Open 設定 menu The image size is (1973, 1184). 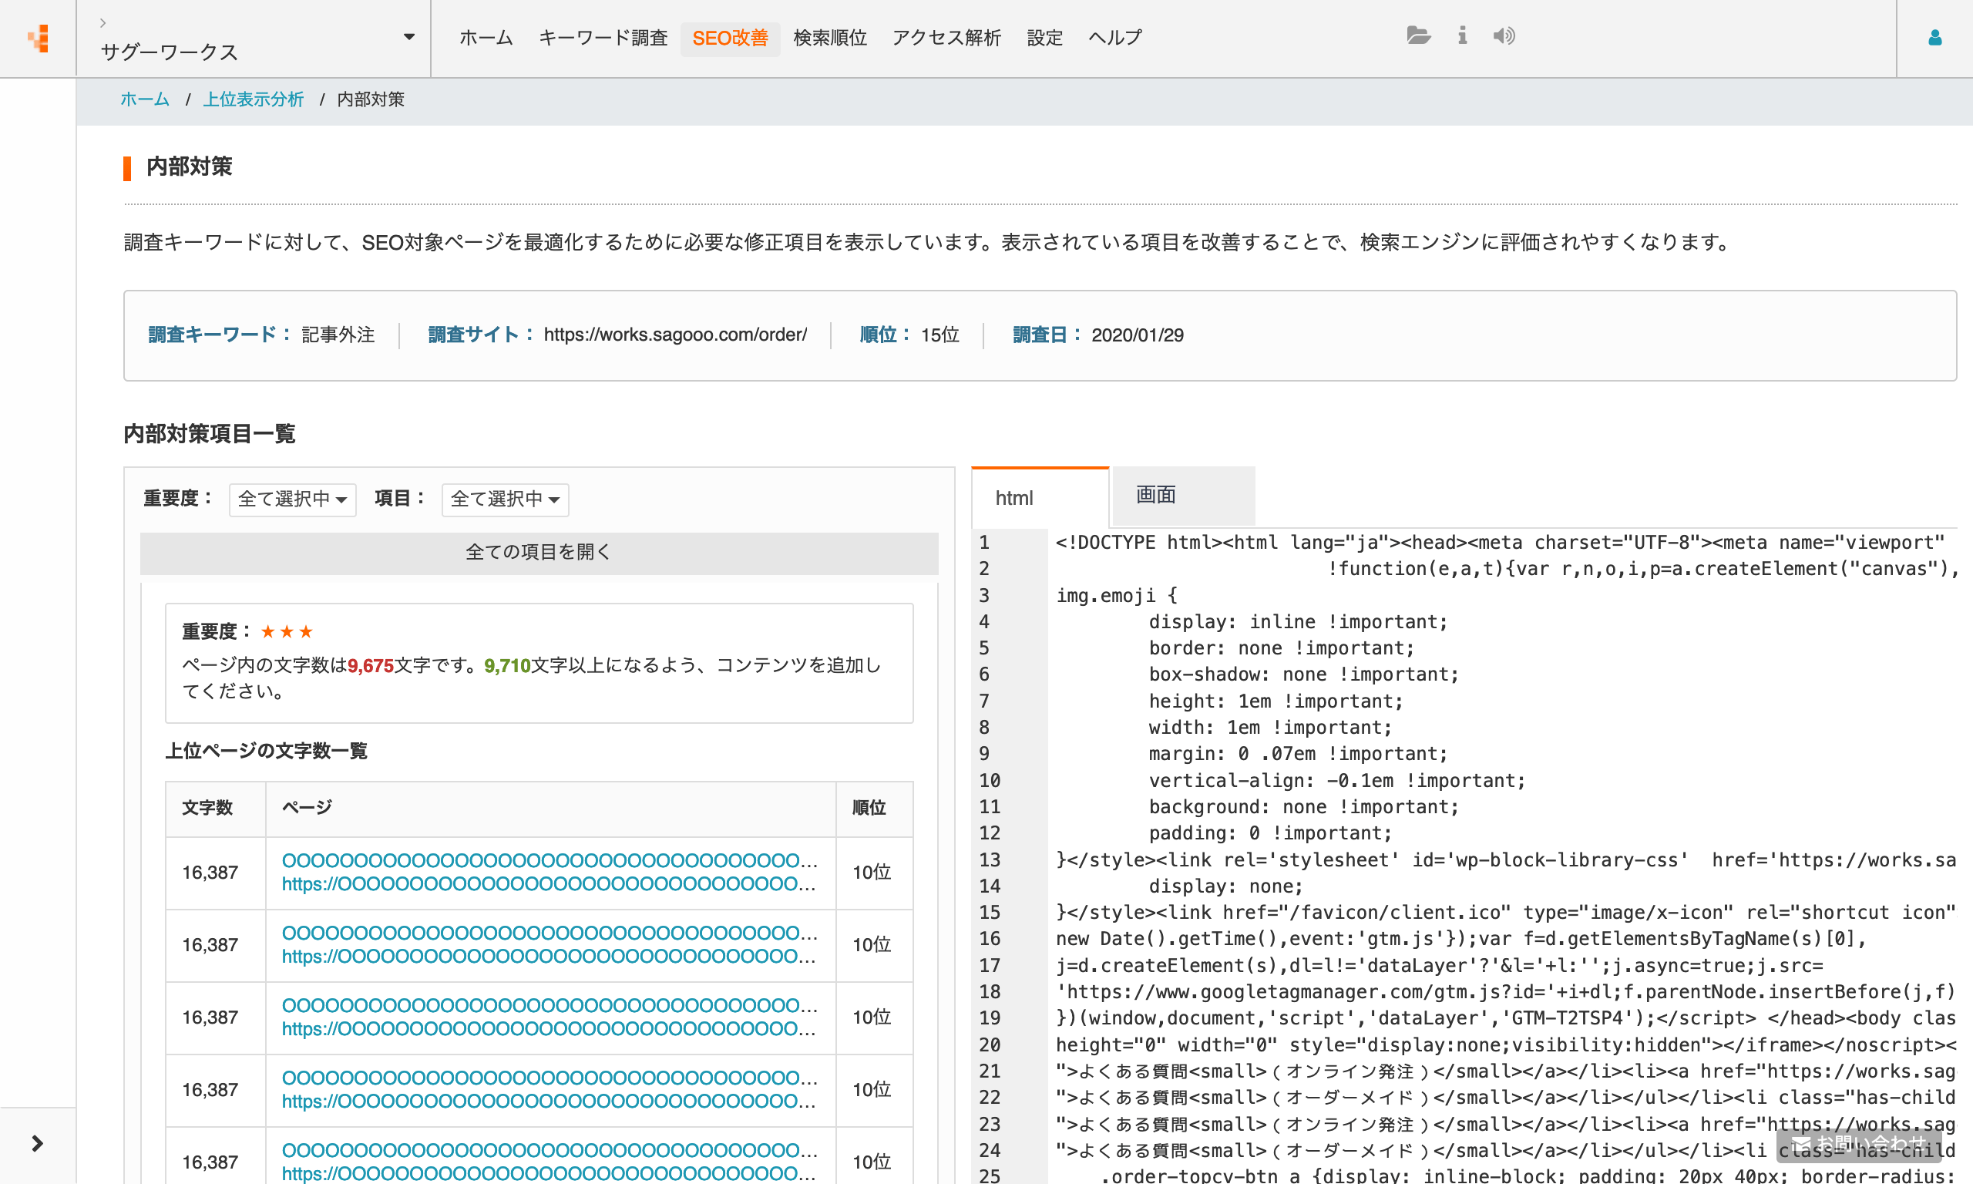coord(1044,38)
